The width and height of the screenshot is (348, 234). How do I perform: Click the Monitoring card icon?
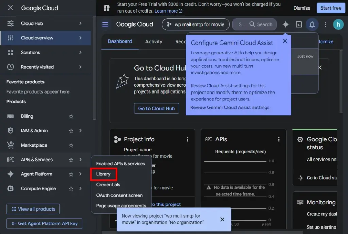(x=300, y=202)
